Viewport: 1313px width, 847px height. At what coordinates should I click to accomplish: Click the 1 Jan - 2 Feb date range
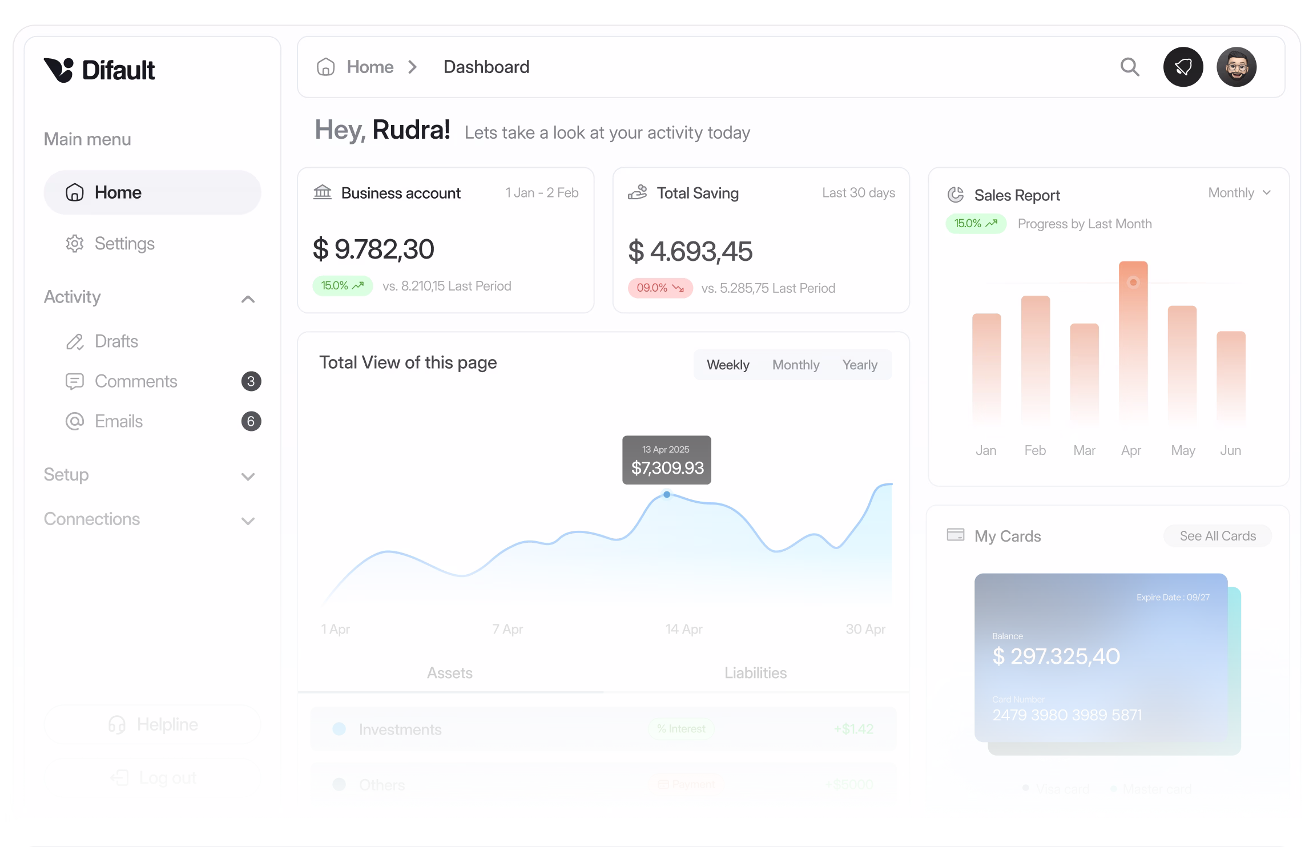tap(542, 192)
